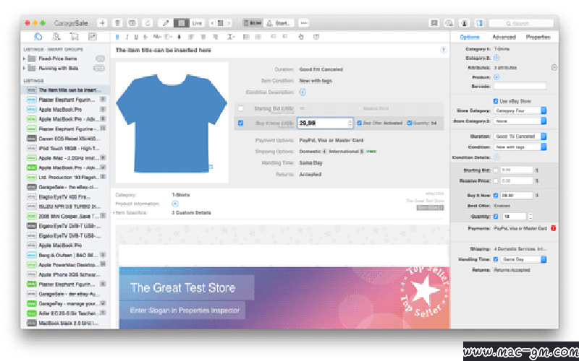The image size is (579, 361).
Task: Expand the Item Specifics disclosure triangle
Action: click(x=114, y=213)
